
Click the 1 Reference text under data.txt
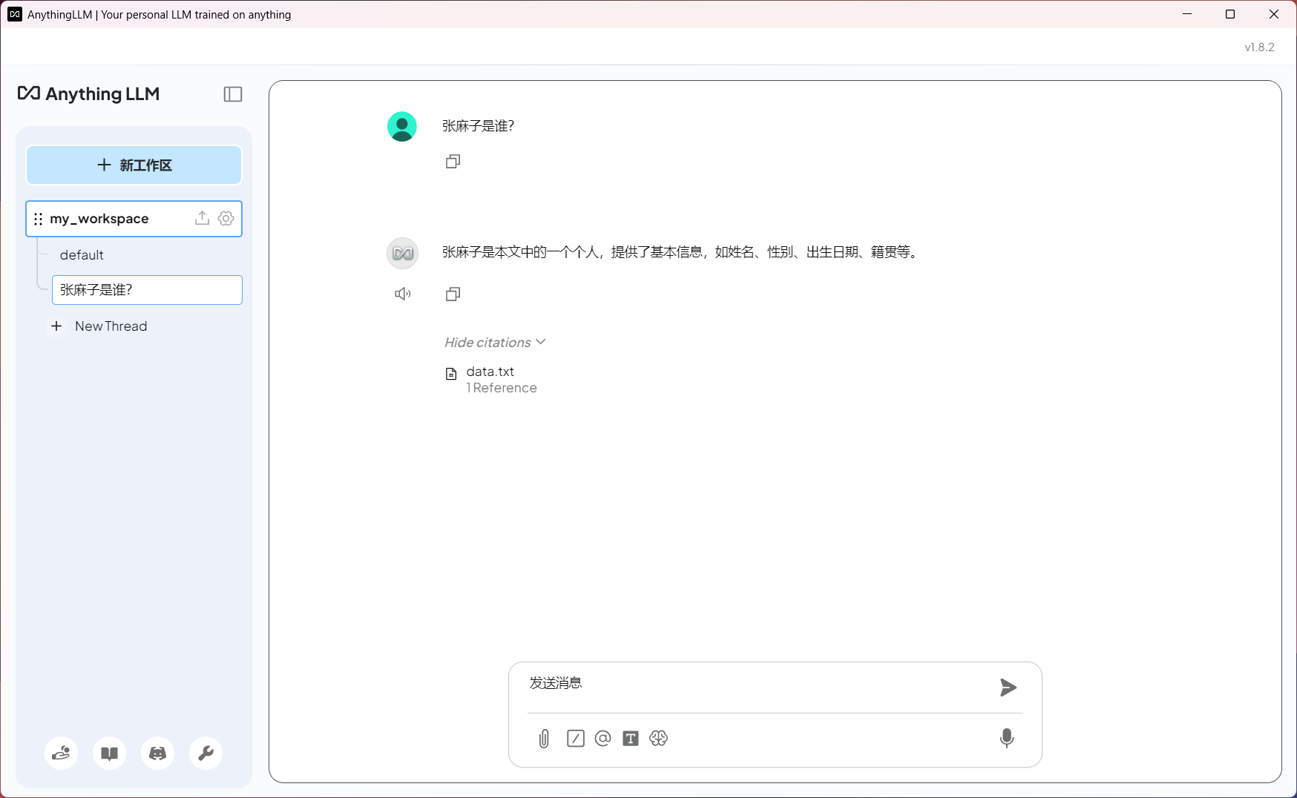pos(502,388)
